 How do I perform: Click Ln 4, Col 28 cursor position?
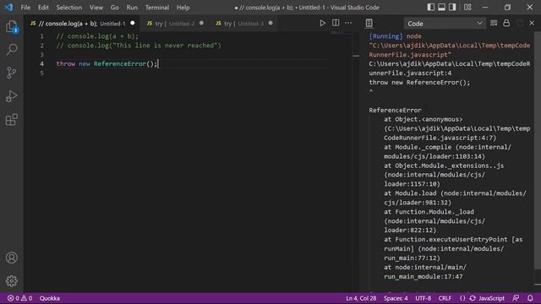tap(361, 298)
